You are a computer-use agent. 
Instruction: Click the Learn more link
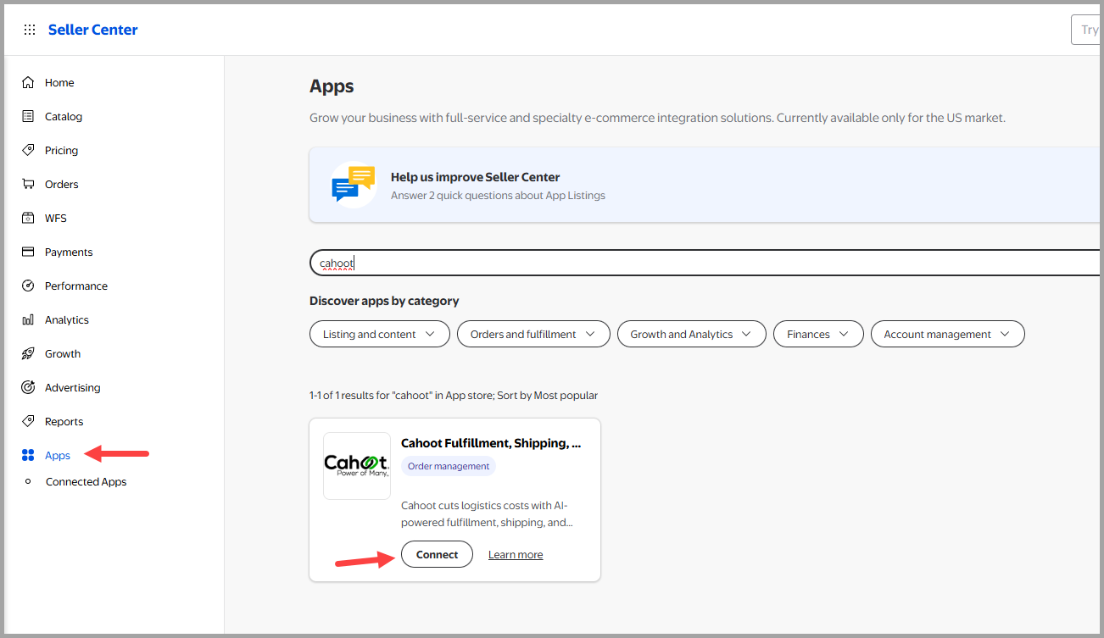point(516,554)
